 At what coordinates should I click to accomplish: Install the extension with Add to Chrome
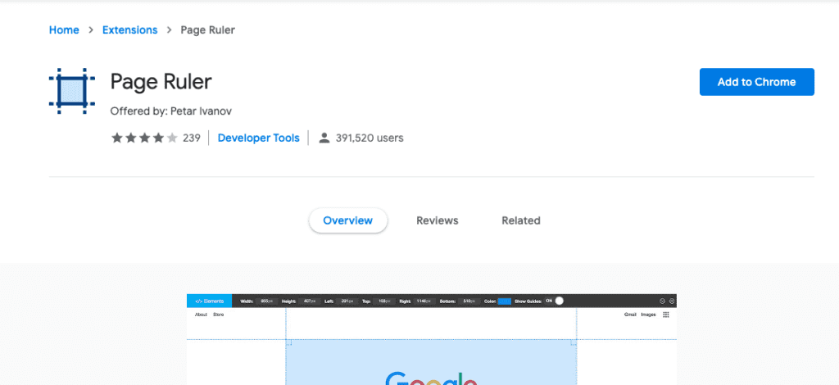756,82
